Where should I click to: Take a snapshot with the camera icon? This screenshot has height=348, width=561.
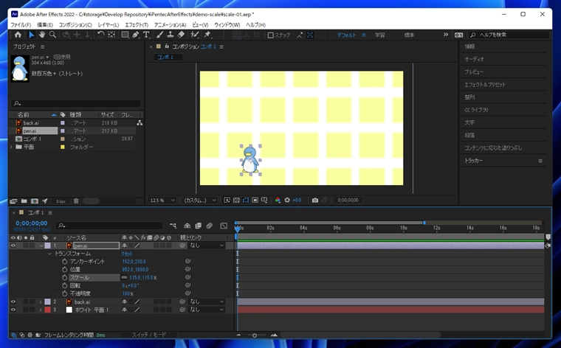(315, 200)
